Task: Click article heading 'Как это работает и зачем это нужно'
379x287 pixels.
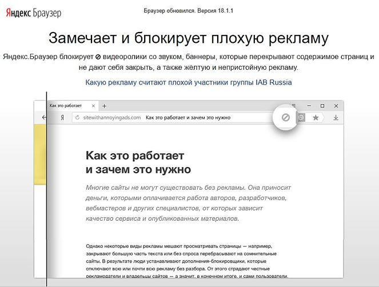Action: pos(138,162)
